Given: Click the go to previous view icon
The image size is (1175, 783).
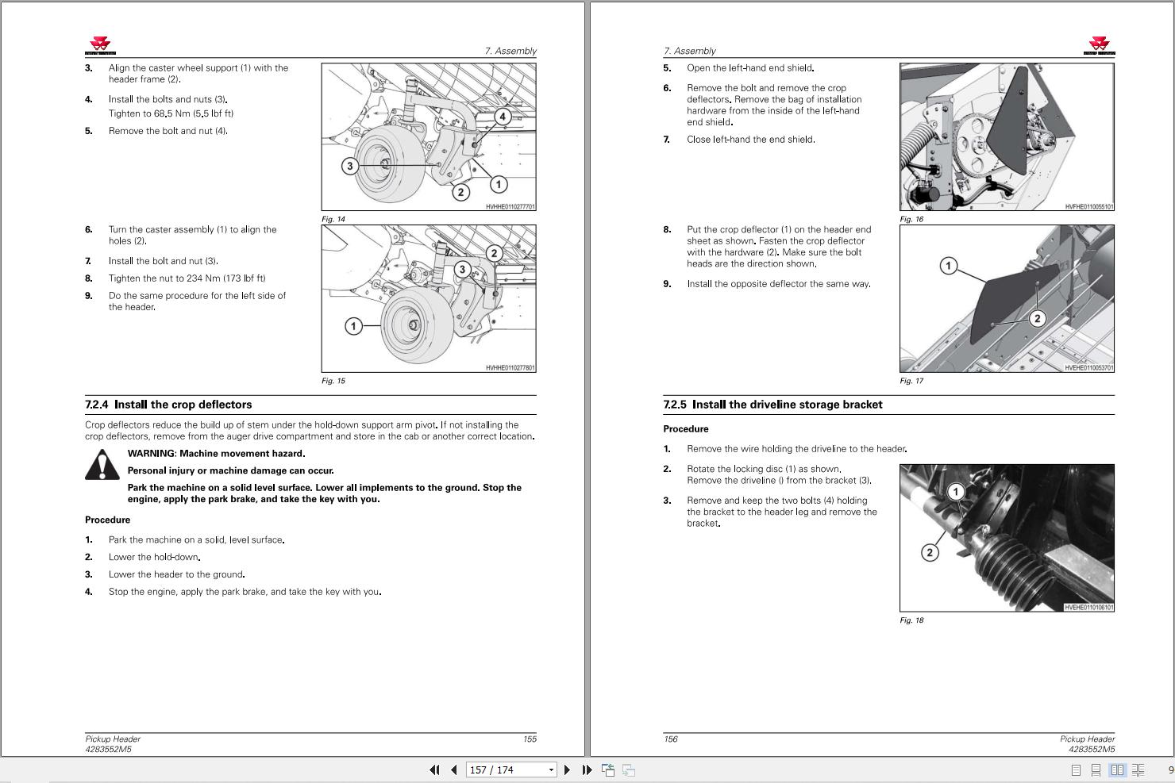Looking at the screenshot, I should pyautogui.click(x=608, y=770).
